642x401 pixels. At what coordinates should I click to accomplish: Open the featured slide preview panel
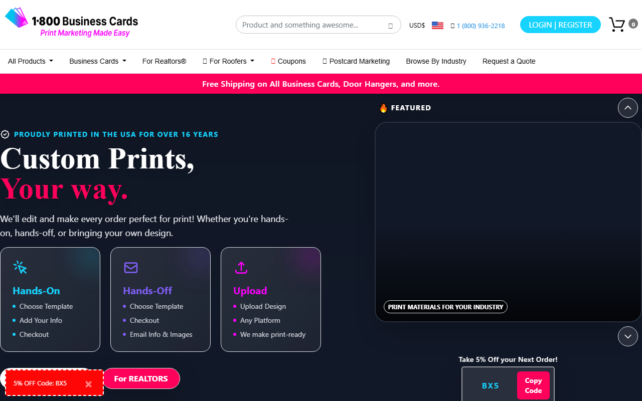tap(508, 222)
